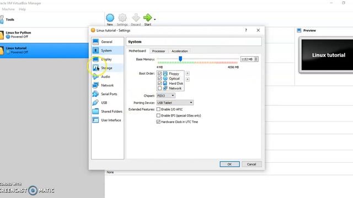This screenshot has width=353, height=198.
Task: Open the Machine menu
Action: [x=8, y=9]
